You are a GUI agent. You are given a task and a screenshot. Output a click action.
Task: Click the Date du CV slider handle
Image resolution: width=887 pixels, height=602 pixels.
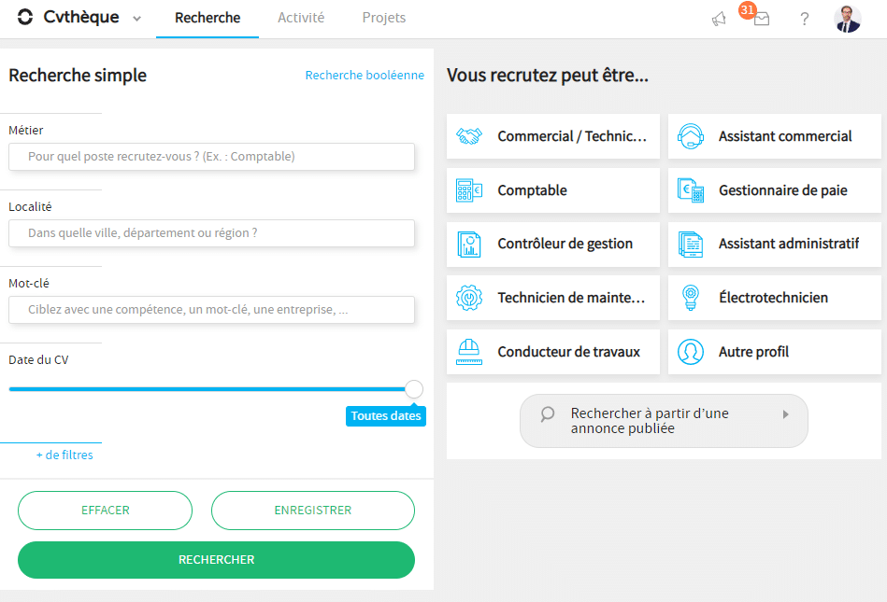point(413,389)
